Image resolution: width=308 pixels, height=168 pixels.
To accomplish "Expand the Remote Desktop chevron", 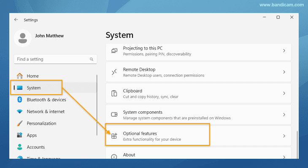I will [284, 72].
